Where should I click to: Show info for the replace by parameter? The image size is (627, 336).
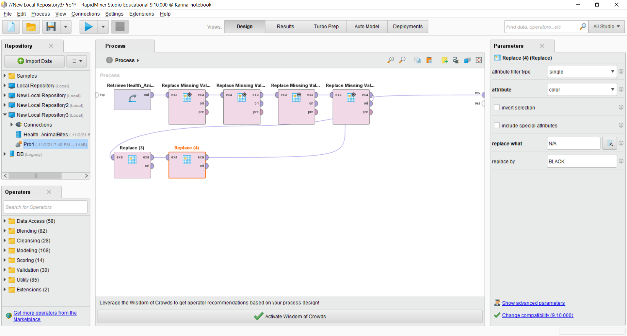pyautogui.click(x=621, y=161)
